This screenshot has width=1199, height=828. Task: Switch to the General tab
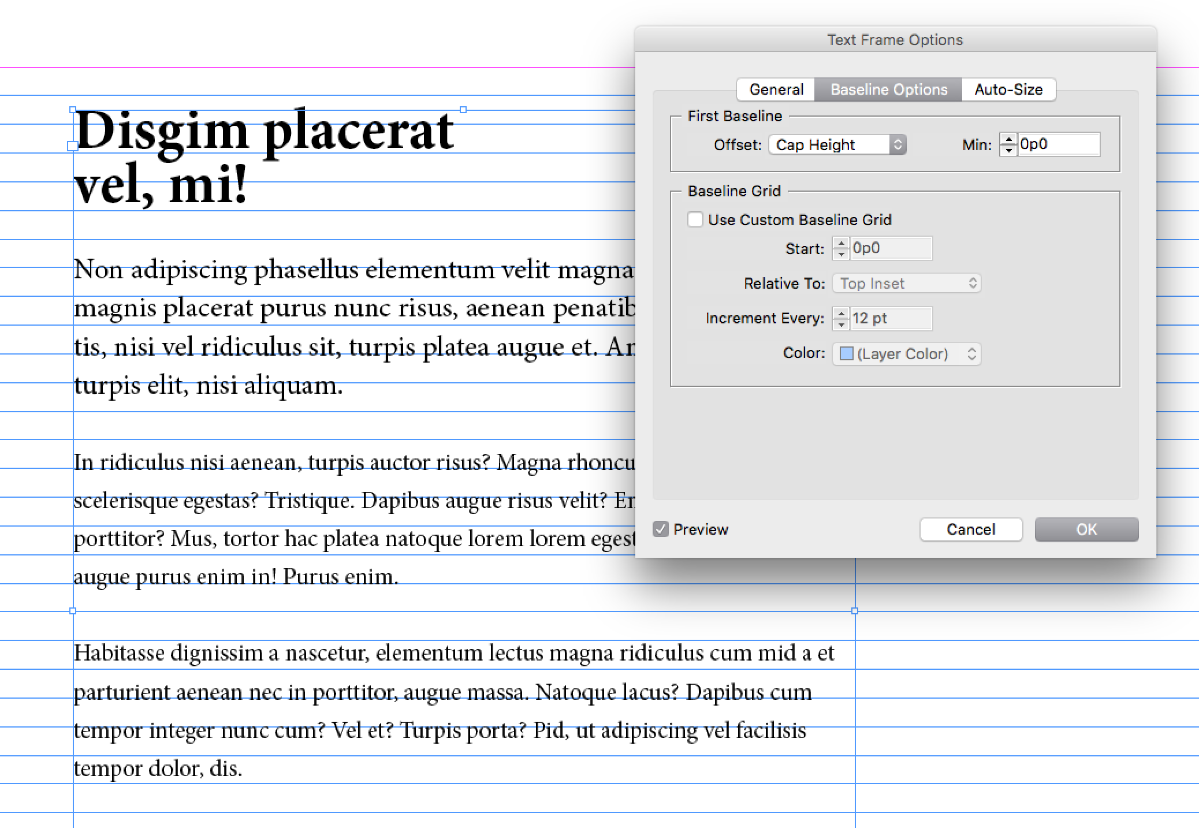point(776,88)
